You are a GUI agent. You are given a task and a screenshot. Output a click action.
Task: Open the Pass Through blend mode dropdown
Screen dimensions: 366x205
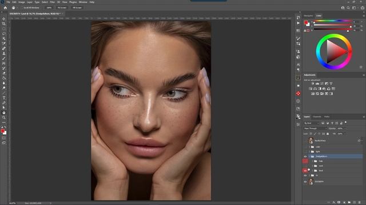tap(315, 129)
